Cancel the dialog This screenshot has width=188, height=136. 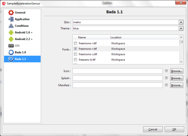[x=153, y=129]
